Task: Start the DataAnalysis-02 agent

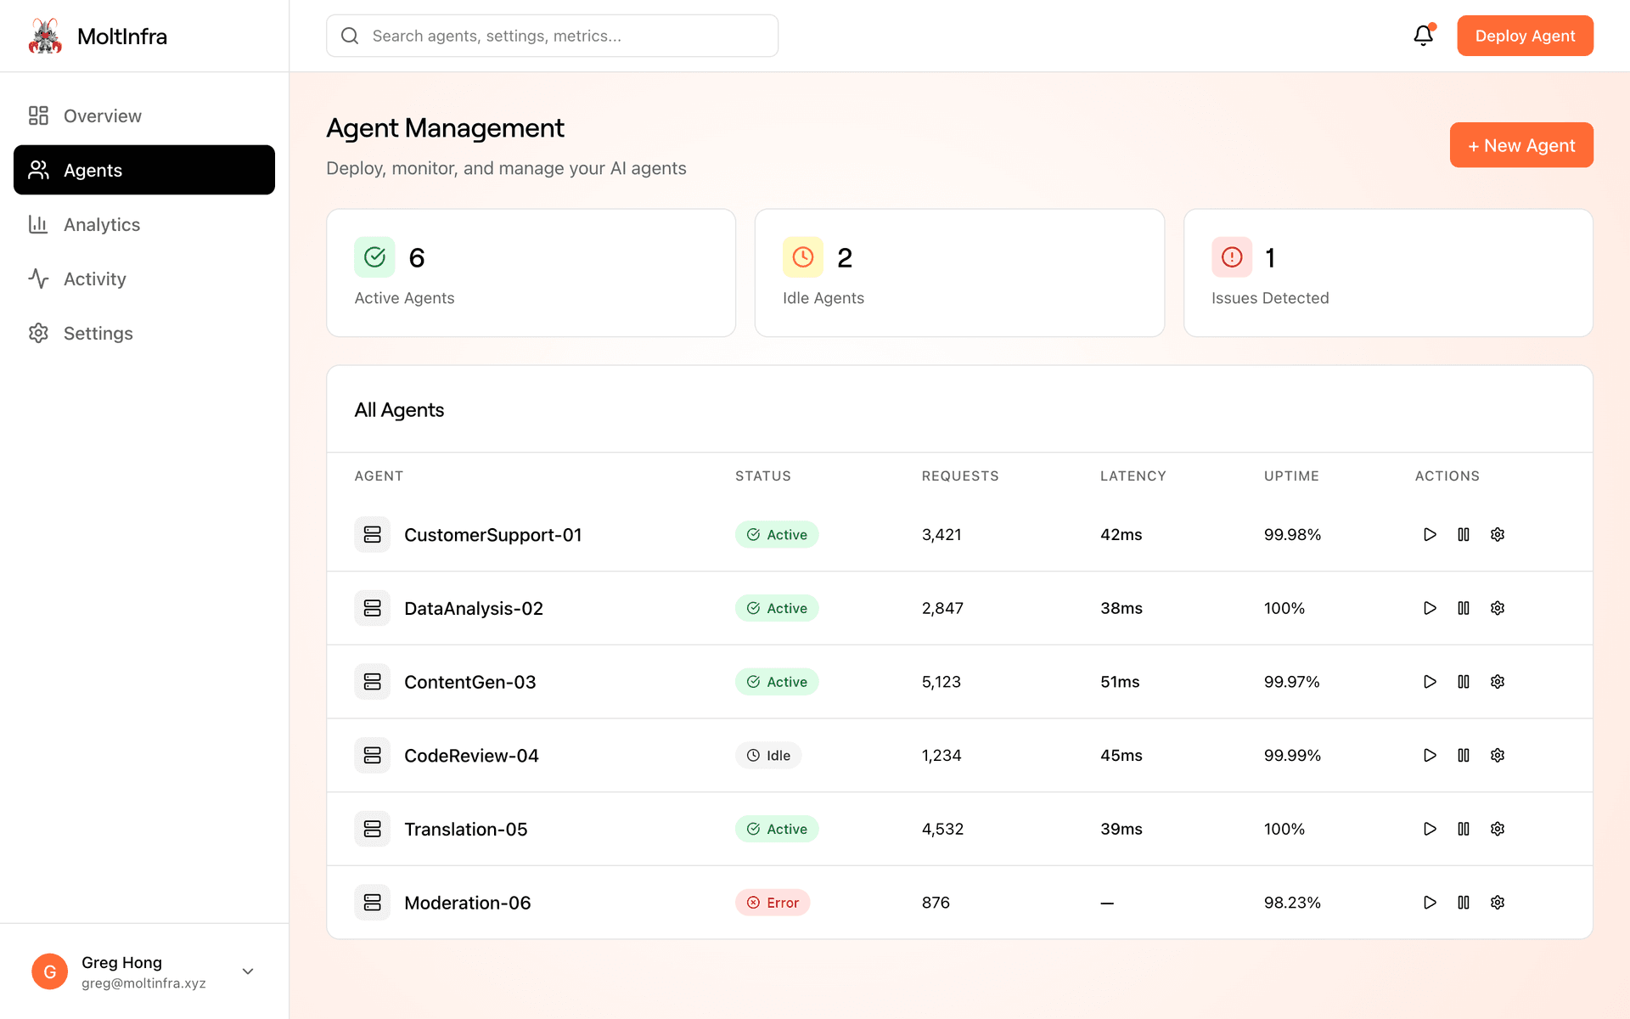Action: tap(1430, 608)
